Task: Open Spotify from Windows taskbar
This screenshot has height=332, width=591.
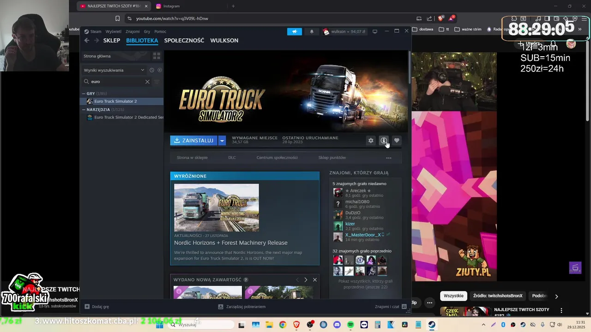Action: pos(350,325)
